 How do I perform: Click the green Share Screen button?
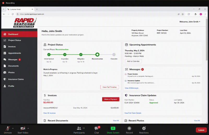(113, 130)
